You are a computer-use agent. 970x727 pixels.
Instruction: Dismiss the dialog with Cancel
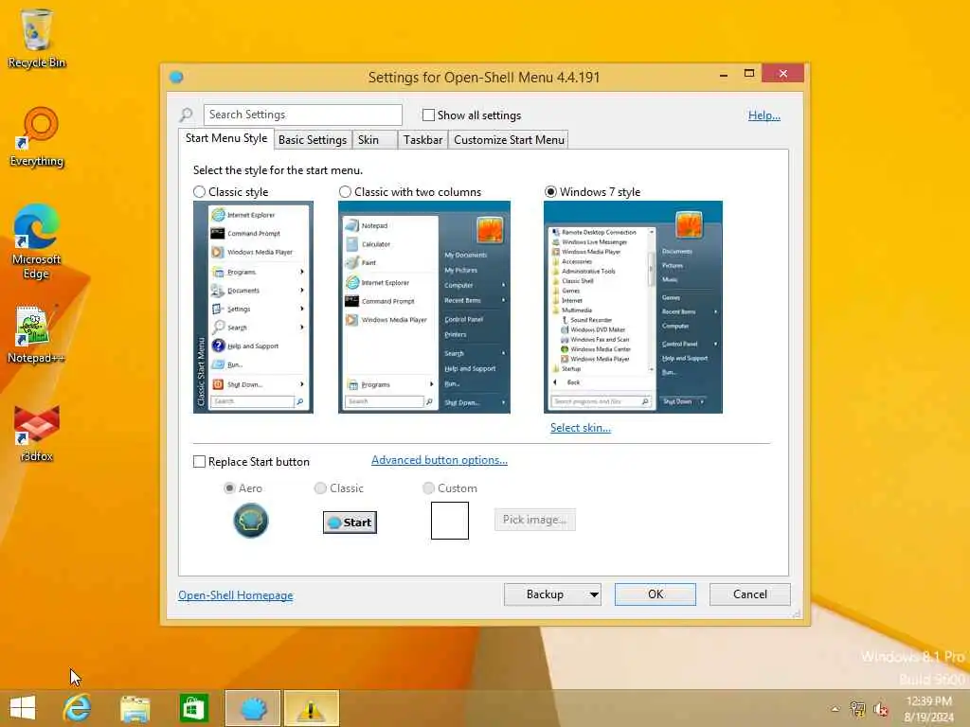pyautogui.click(x=750, y=594)
